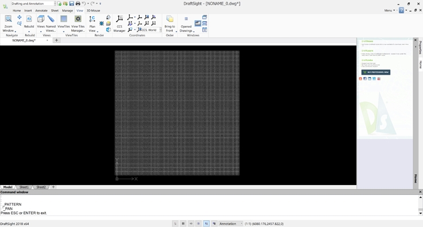This screenshot has height=227, width=423.
Task: Expand the Rebuild dropdown arrow
Action: pos(29,32)
